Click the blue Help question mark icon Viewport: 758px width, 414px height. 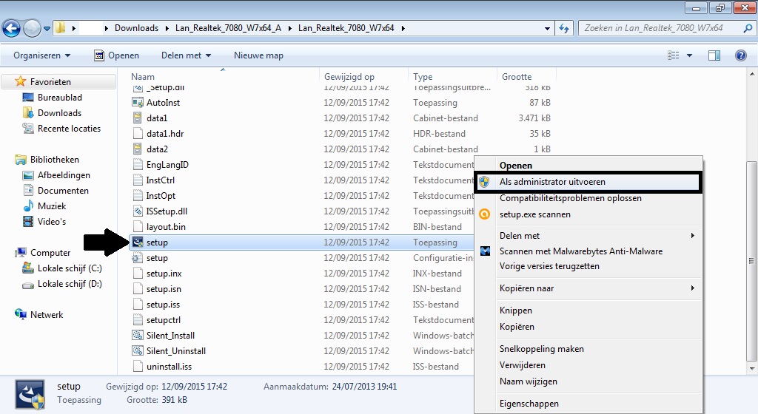pos(740,55)
